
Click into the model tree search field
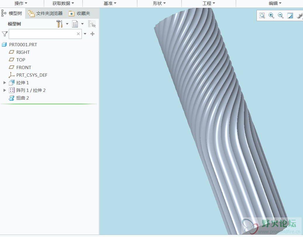(42, 34)
